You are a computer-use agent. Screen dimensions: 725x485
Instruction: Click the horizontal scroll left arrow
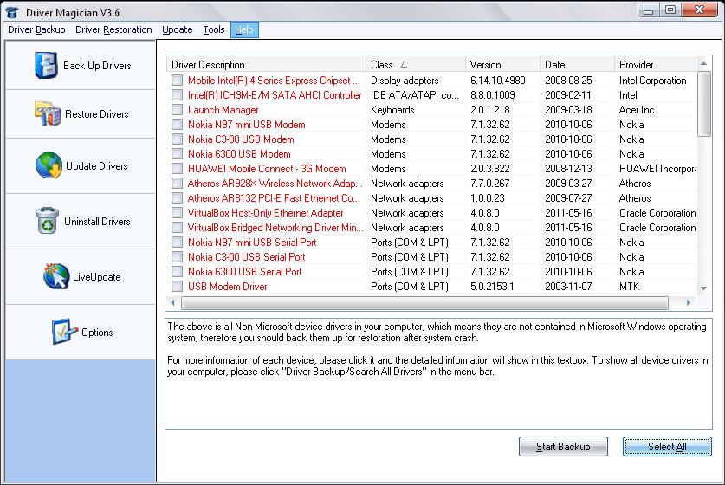coord(172,303)
